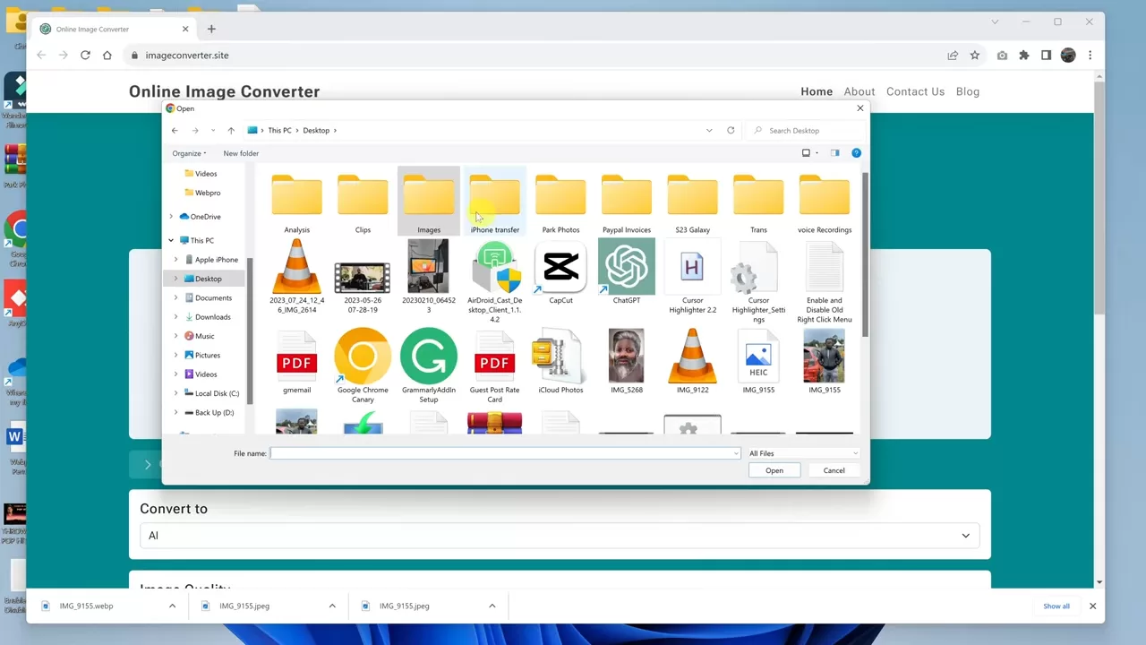Toggle the preview pane button
Image resolution: width=1146 pixels, height=645 pixels.
pos(834,153)
